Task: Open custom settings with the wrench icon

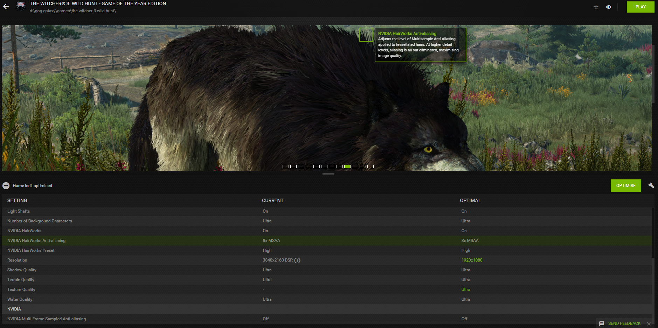Action: tap(651, 185)
